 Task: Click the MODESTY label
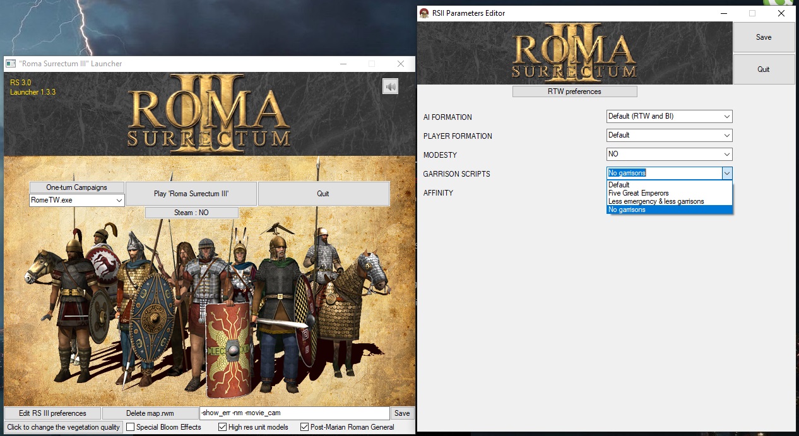pyautogui.click(x=440, y=155)
